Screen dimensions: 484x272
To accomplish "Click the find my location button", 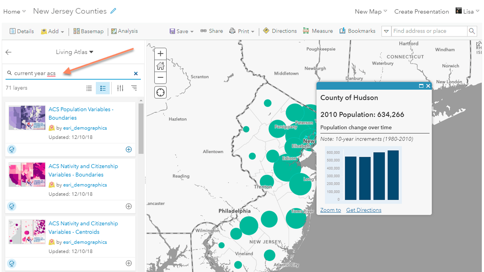I will tap(160, 92).
